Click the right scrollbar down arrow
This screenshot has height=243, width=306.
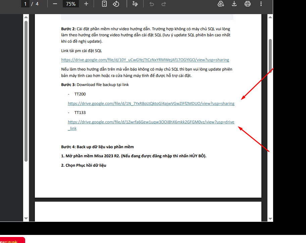pyautogui.click(x=270, y=218)
